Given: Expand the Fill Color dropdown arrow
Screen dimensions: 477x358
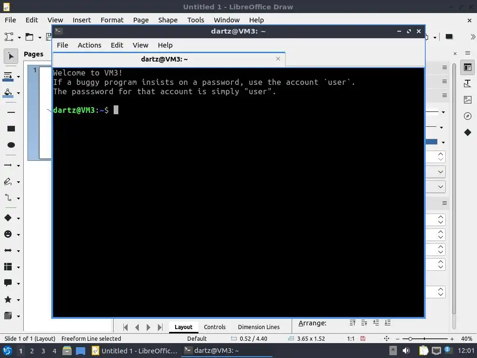Looking at the screenshot, I should (18, 93).
